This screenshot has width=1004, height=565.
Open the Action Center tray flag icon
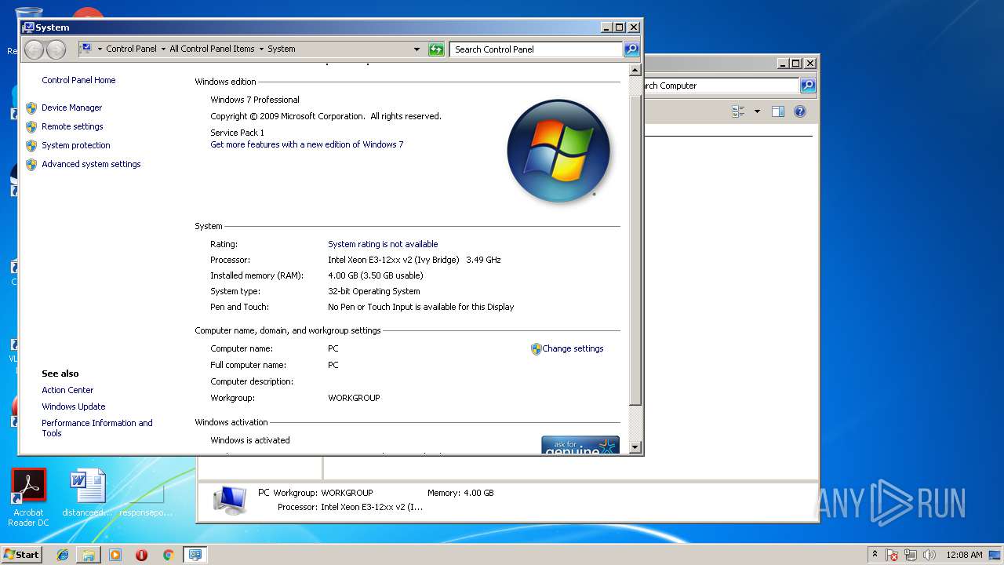click(893, 555)
